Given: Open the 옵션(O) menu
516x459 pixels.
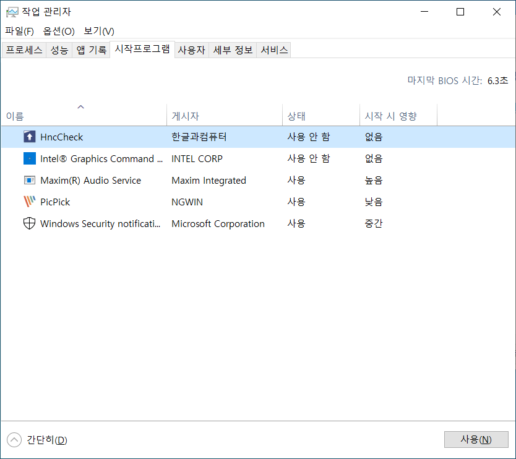Looking at the screenshot, I should (59, 32).
